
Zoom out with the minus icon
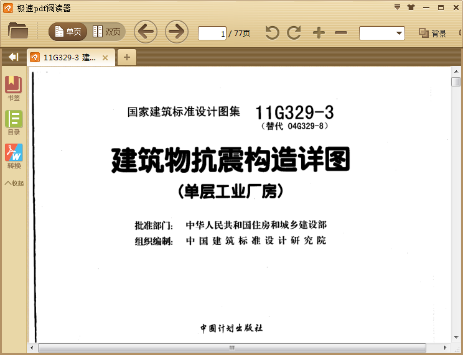click(341, 32)
